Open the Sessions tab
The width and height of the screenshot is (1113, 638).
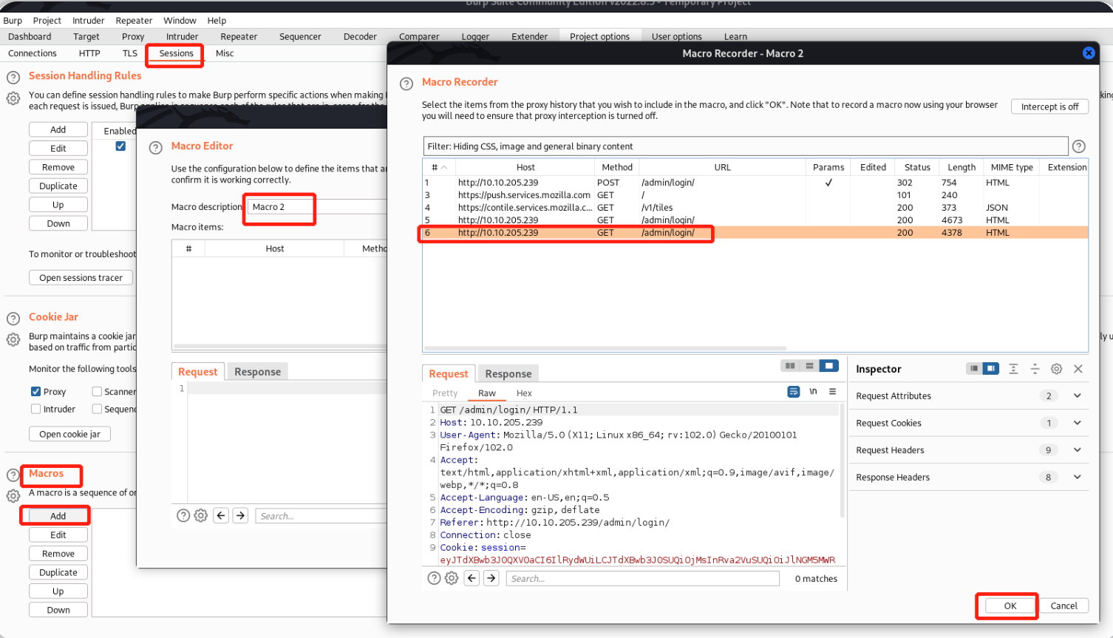pos(176,53)
